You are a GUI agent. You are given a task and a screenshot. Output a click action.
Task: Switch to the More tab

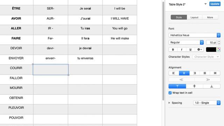(x=210, y=17)
